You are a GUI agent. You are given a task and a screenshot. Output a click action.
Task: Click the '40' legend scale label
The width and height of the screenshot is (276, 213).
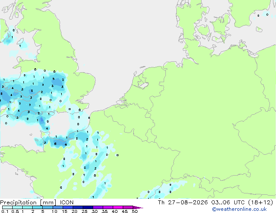(114, 211)
